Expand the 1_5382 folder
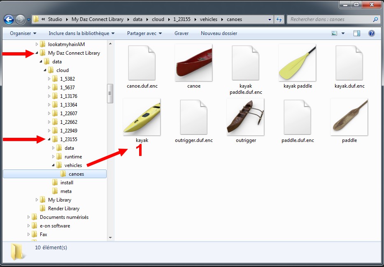384x267 pixels. click(49, 79)
